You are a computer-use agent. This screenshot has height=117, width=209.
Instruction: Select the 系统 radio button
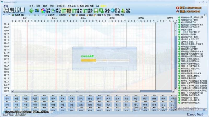78,6
